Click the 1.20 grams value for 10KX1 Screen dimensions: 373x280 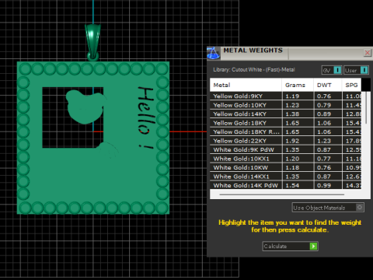[292, 159]
